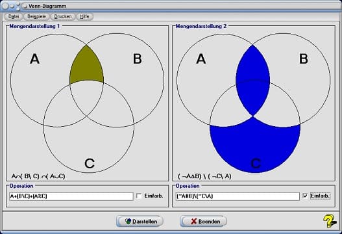The height and width of the screenshot is (234, 342).
Task: Click the window icon next to the Venn-Diagramm title
Action: coord(25,6)
